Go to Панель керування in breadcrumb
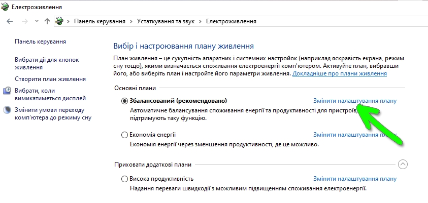This screenshot has height=203, width=428. tap(100, 21)
